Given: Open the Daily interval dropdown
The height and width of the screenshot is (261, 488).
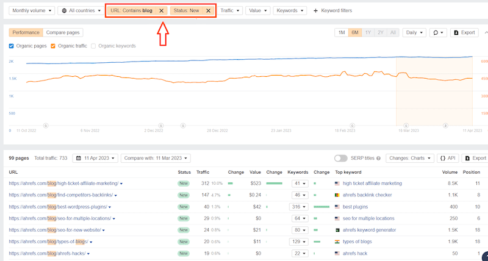Looking at the screenshot, I should (414, 33).
